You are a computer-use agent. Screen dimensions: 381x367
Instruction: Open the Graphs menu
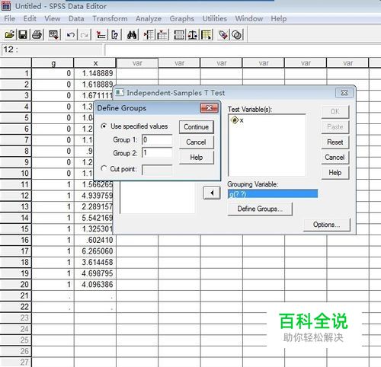pos(181,18)
